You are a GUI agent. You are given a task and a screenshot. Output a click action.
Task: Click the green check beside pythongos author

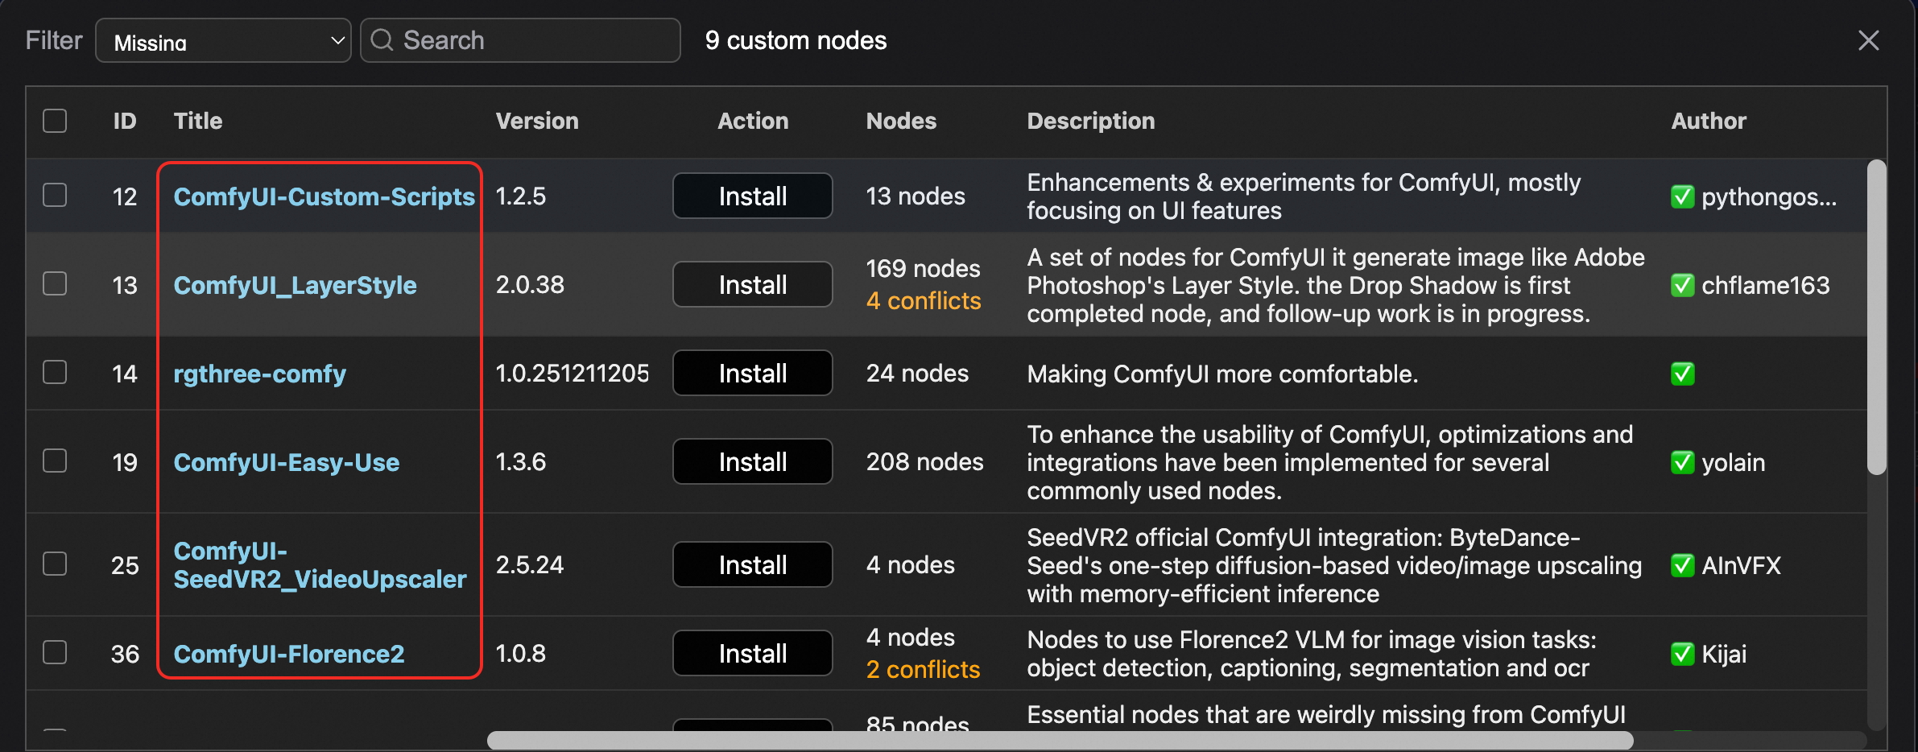pos(1683,196)
